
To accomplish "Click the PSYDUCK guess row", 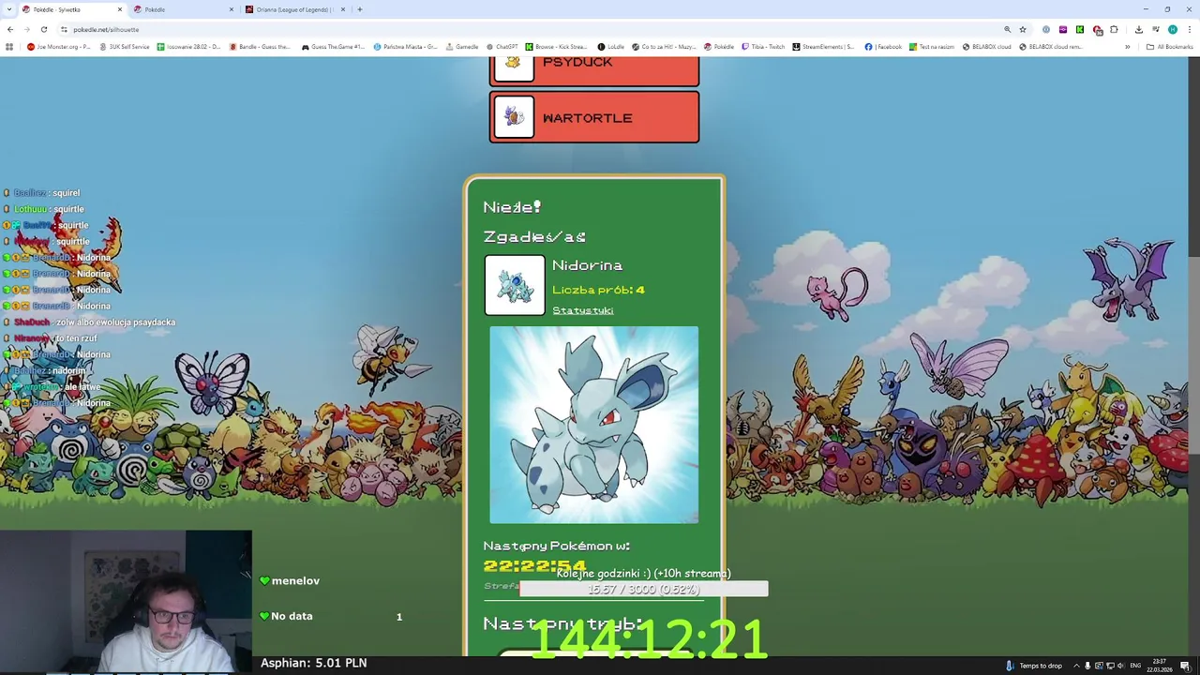I will 594,71.
